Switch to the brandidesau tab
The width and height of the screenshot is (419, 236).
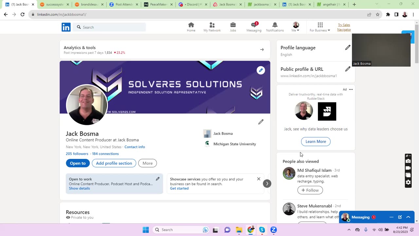tap(89, 5)
